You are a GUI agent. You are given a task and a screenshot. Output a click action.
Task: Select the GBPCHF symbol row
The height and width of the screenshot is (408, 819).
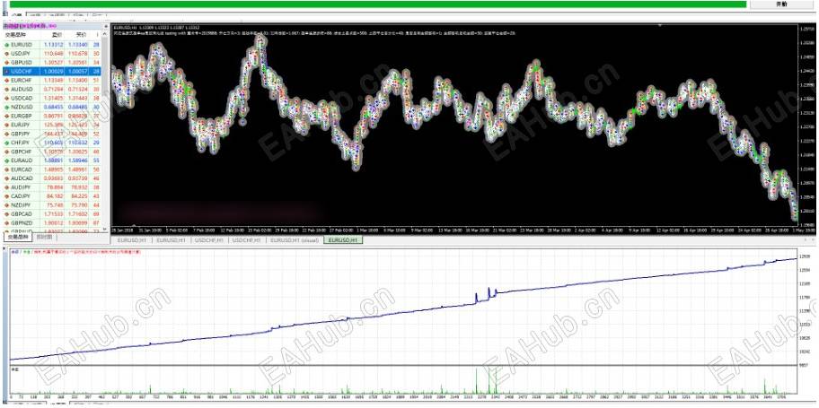52,152
